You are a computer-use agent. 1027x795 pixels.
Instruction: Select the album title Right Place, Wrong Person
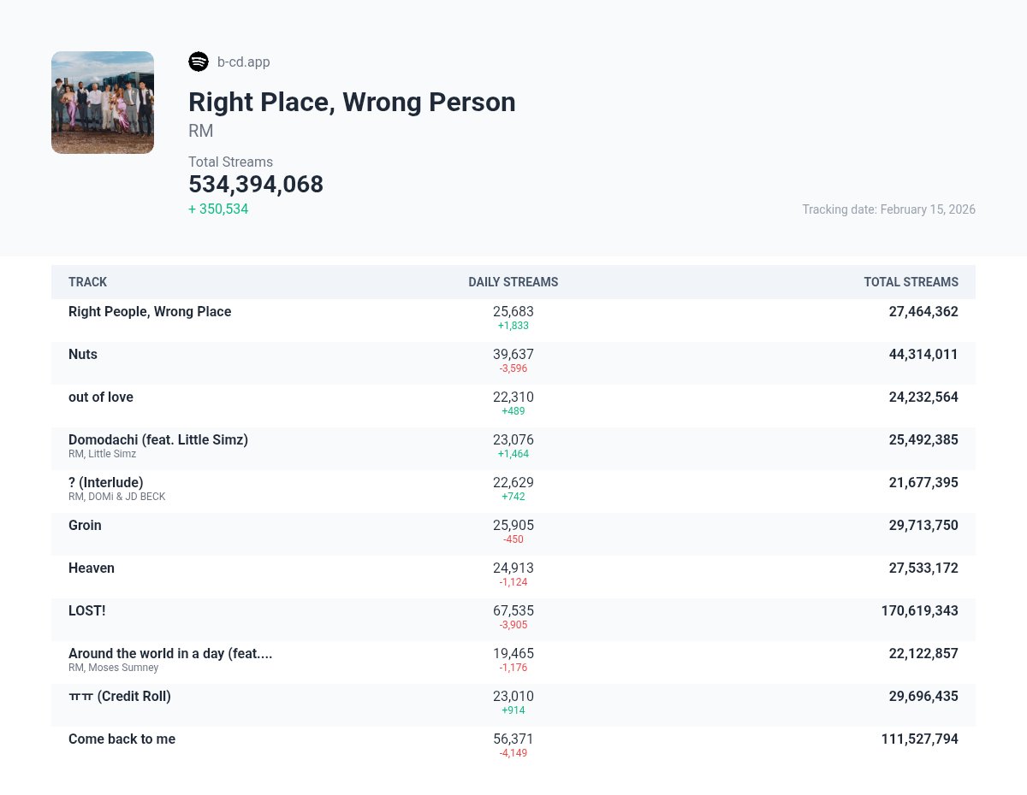[x=352, y=102]
